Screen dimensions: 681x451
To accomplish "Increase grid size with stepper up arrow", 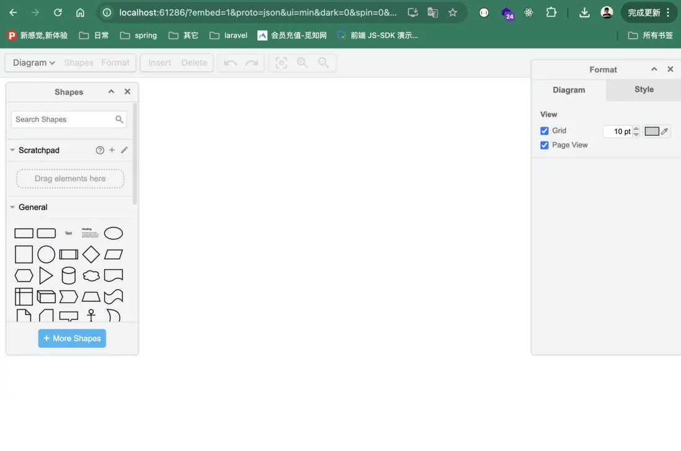I will pos(636,128).
